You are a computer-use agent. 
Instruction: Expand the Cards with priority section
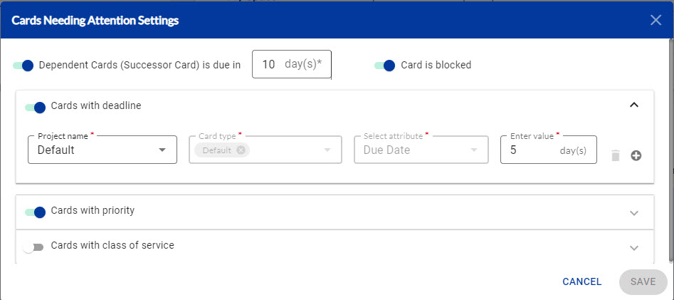[634, 212]
